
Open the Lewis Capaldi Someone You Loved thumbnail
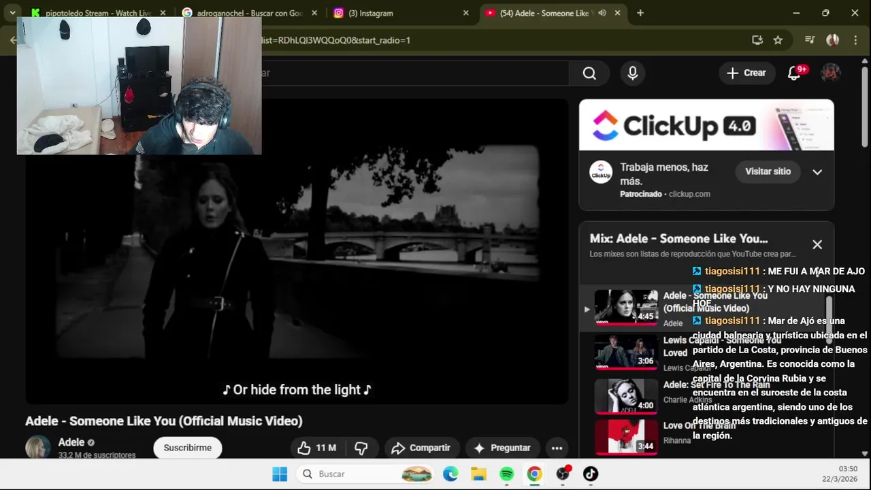(626, 353)
